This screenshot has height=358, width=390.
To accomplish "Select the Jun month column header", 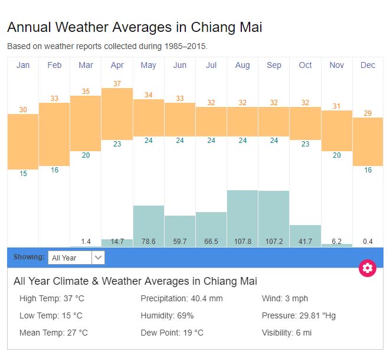I will pos(179,65).
